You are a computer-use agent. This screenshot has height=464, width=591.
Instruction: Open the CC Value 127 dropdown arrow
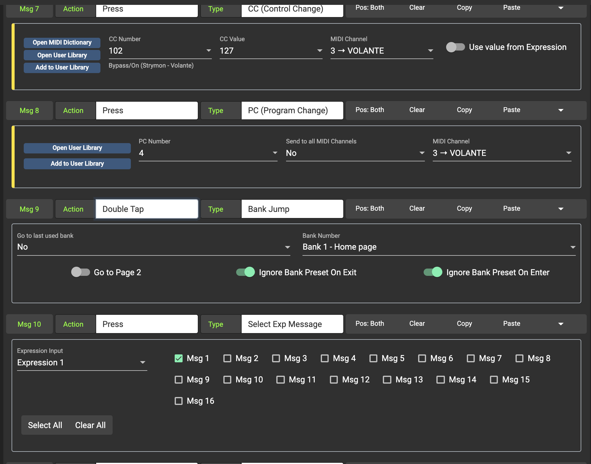tap(320, 51)
